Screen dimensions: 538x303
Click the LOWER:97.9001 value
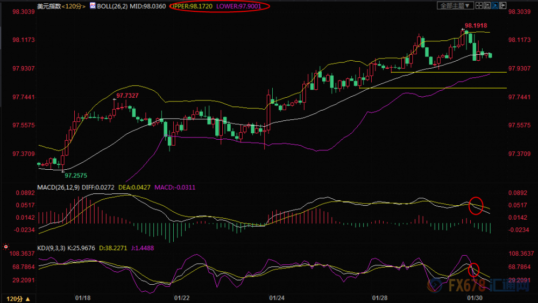coord(238,6)
